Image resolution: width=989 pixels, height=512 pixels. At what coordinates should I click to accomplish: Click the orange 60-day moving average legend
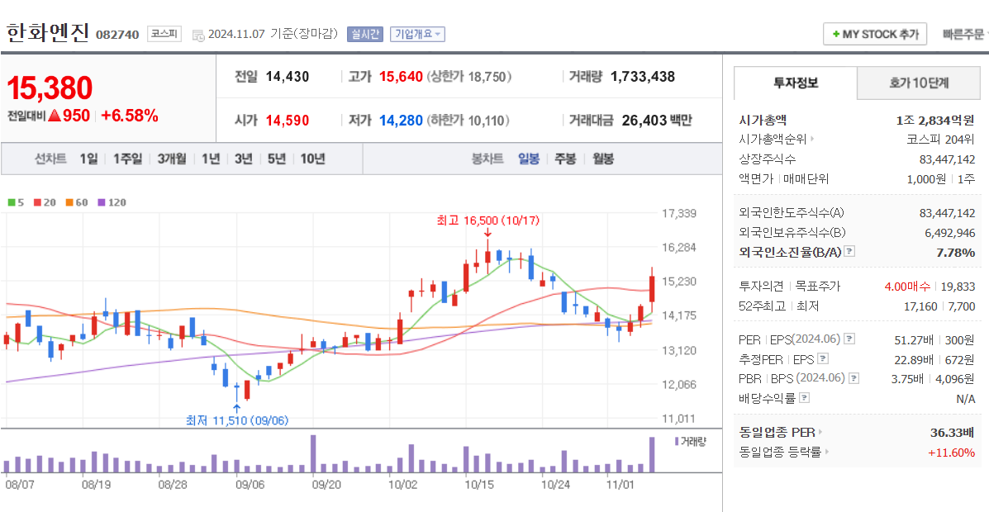coord(76,202)
